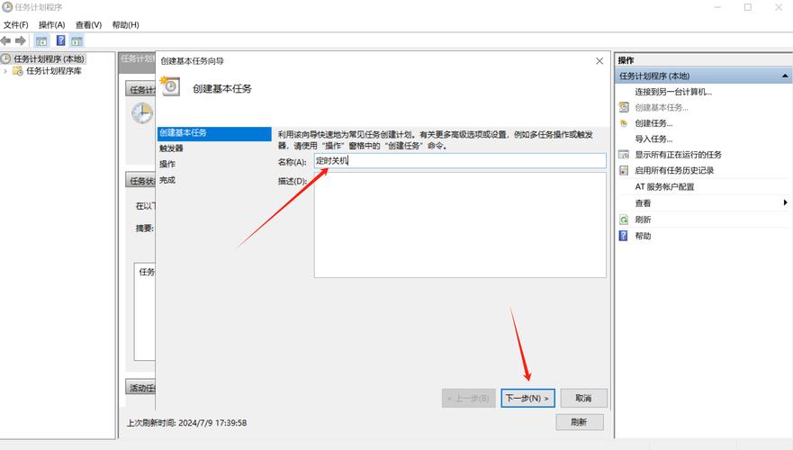Click 显示所有正在运行的任务 action

(x=678, y=155)
